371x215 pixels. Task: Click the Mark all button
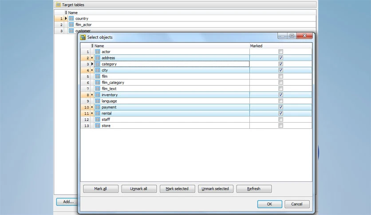tap(101, 189)
